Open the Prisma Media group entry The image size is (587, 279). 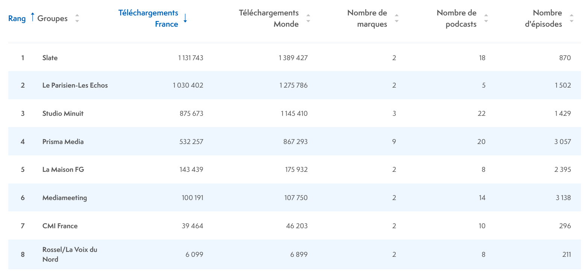click(x=63, y=141)
